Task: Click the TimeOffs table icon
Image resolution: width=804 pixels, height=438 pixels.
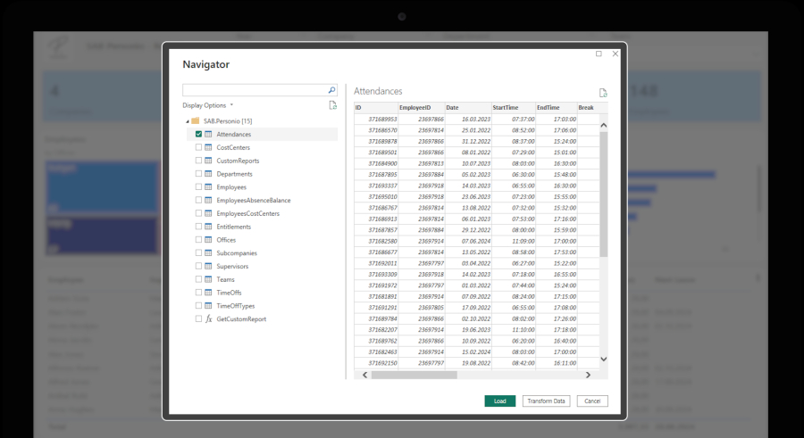Action: pyautogui.click(x=208, y=293)
